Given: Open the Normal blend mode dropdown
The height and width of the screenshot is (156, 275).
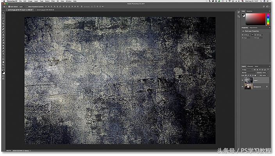Looking at the screenshot, I should pyautogui.click(x=248, y=73).
